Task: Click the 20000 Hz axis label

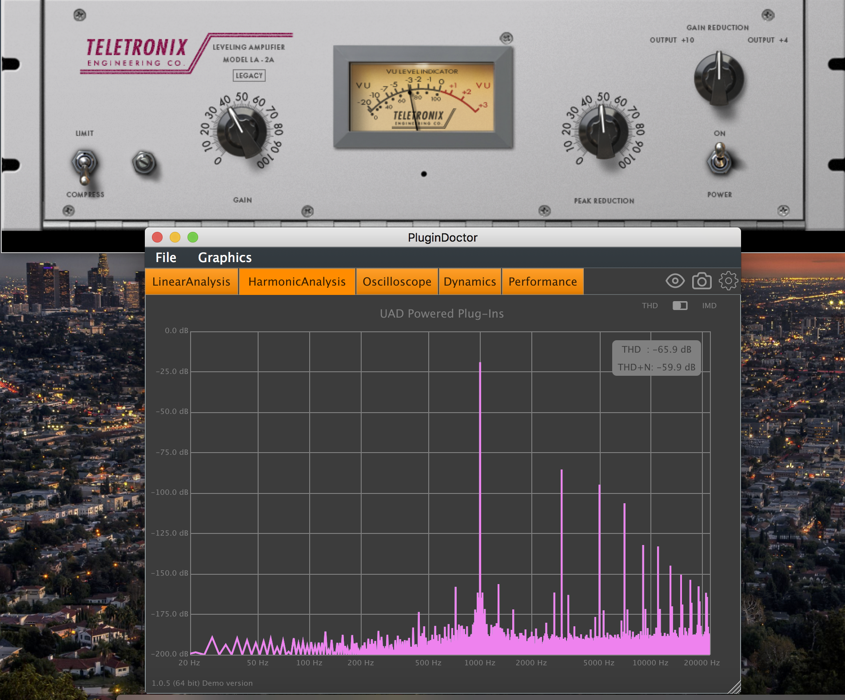Action: (x=702, y=663)
